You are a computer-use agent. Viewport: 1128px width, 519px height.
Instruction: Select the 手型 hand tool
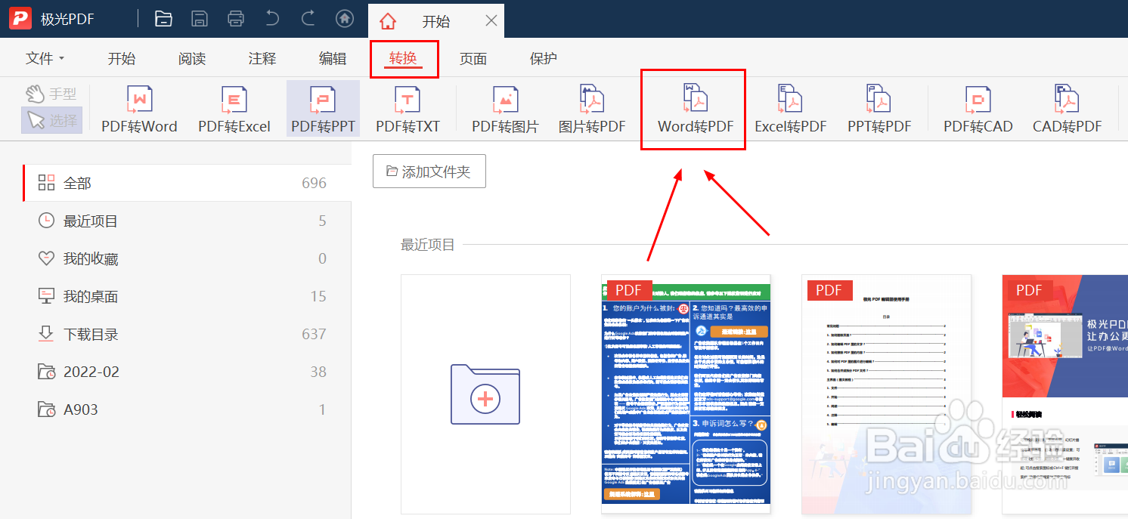(x=51, y=94)
